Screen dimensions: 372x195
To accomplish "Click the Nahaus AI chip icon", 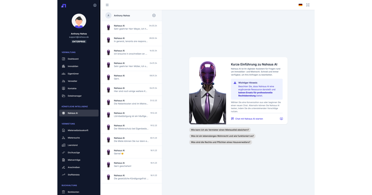I will (x=64, y=113).
